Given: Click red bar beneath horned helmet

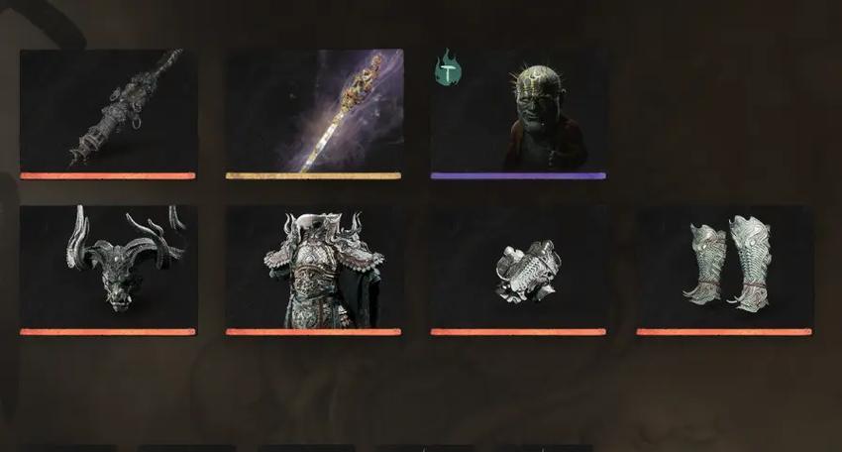Looking at the screenshot, I should [x=108, y=332].
